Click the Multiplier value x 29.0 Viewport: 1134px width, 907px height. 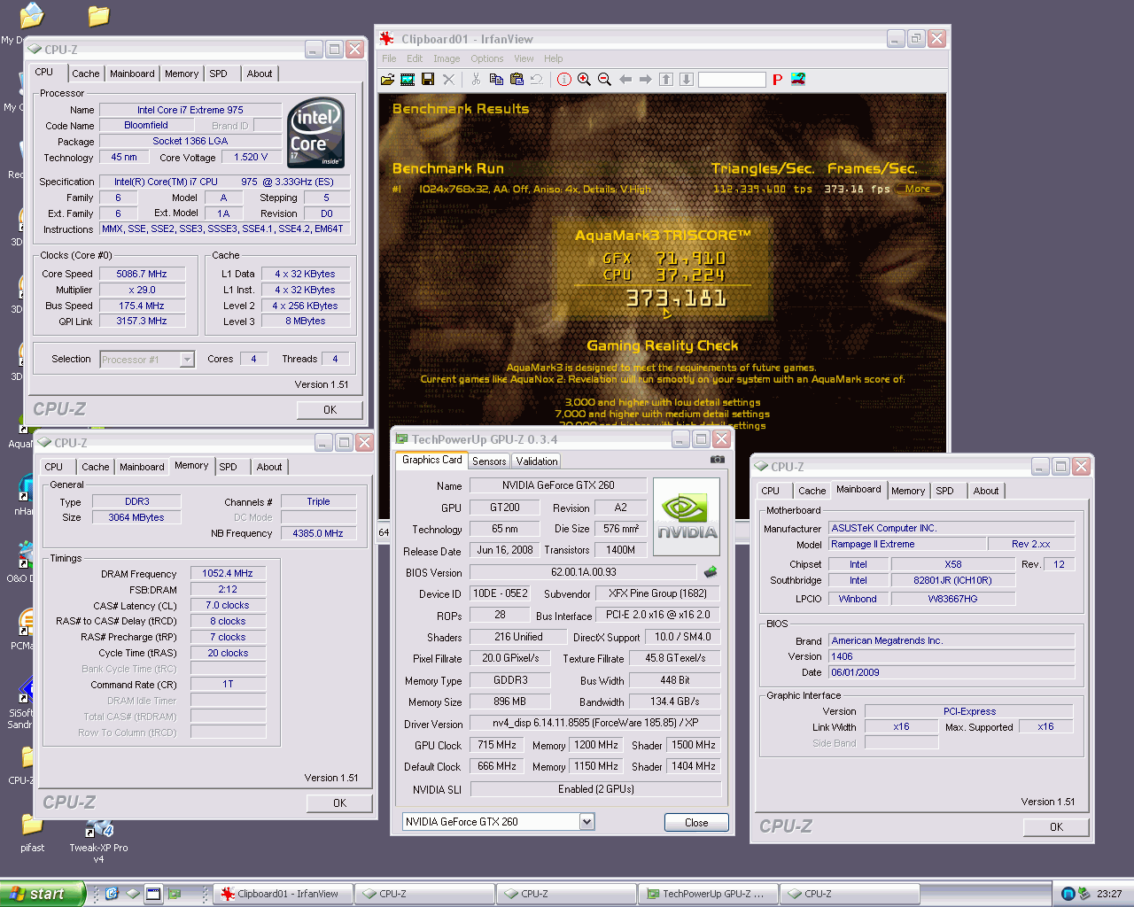tap(142, 290)
